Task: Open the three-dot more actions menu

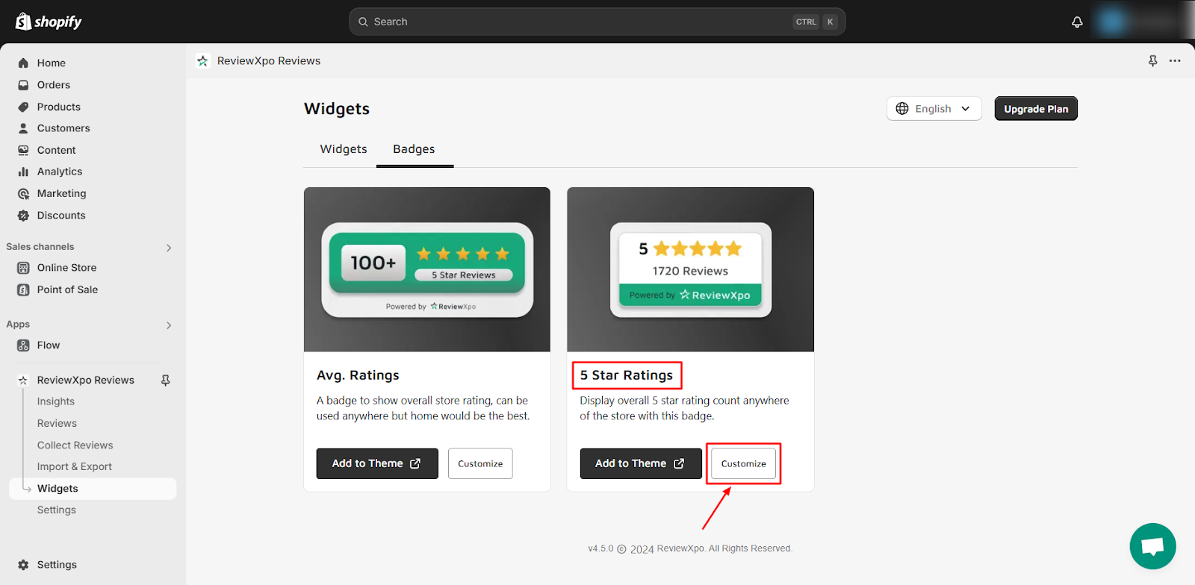Action: (1175, 61)
